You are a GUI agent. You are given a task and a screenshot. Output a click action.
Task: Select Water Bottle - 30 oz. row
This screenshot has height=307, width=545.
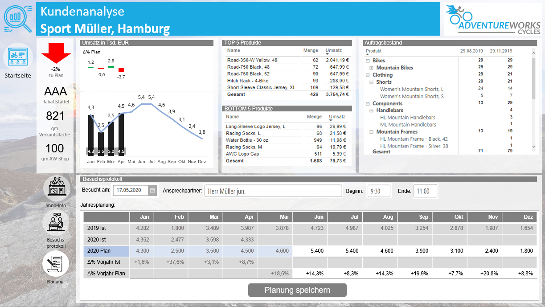[x=287, y=140]
